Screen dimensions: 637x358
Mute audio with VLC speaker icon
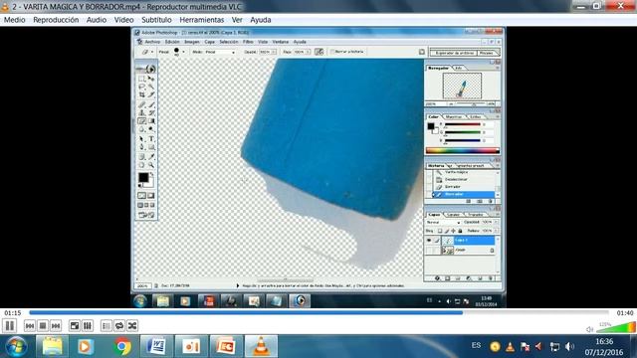pos(590,329)
